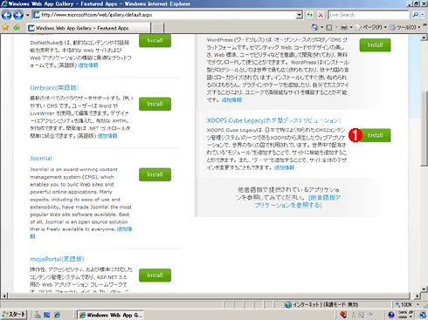
Task: Open the Joomla! title link
Action: click(x=41, y=159)
